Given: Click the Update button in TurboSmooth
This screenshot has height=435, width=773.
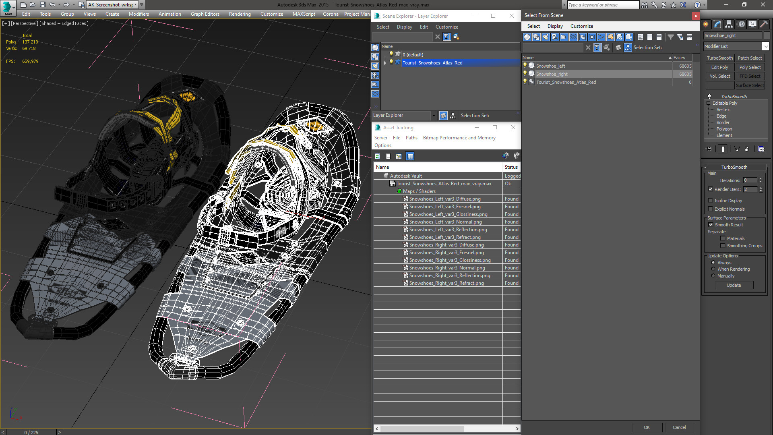Looking at the screenshot, I should 734,285.
